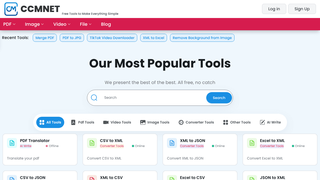Switch to the Converter Tools tab
Viewport: 320px width, 180px height.
pyautogui.click(x=196, y=122)
